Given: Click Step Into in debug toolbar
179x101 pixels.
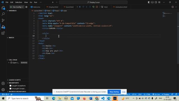Looking at the screenshot, I should [86, 7].
